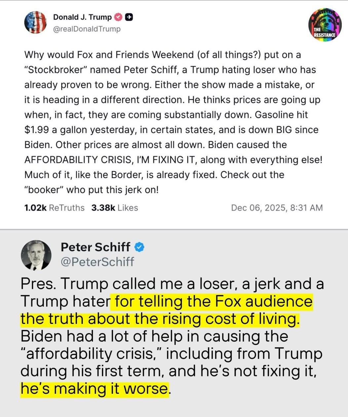348x417 pixels.
Task: Click Peter Schiff's profile photo
Action: coord(36,255)
